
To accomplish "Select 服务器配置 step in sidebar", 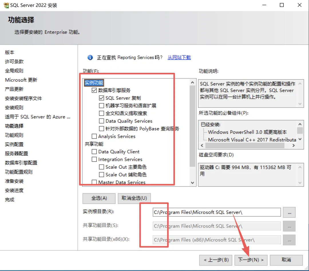I will pyautogui.click(x=17, y=154).
